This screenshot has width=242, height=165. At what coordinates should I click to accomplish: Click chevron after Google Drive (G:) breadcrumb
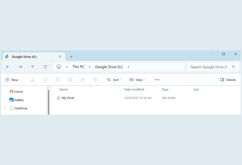(129, 67)
